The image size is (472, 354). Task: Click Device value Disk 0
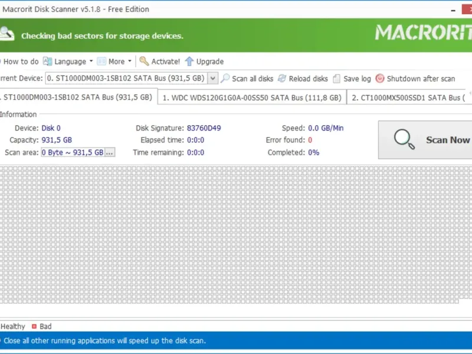(51, 128)
